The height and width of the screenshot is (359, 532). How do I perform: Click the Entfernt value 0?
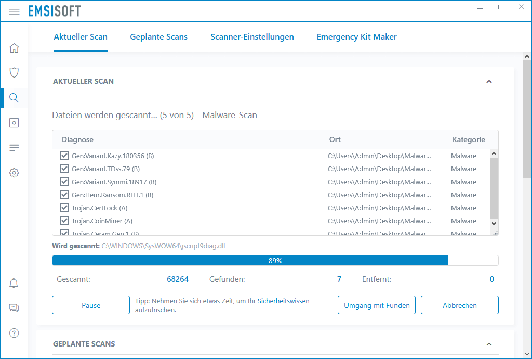pyautogui.click(x=491, y=279)
